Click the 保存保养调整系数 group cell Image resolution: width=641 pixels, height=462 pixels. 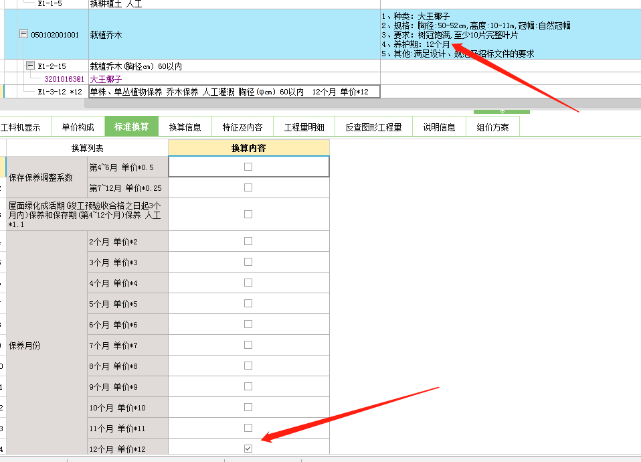tap(47, 177)
